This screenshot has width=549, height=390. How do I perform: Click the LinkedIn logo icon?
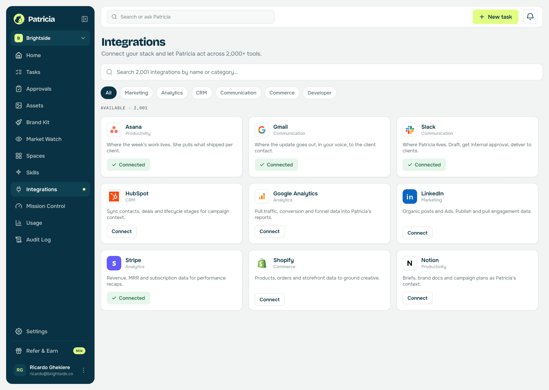click(x=410, y=197)
